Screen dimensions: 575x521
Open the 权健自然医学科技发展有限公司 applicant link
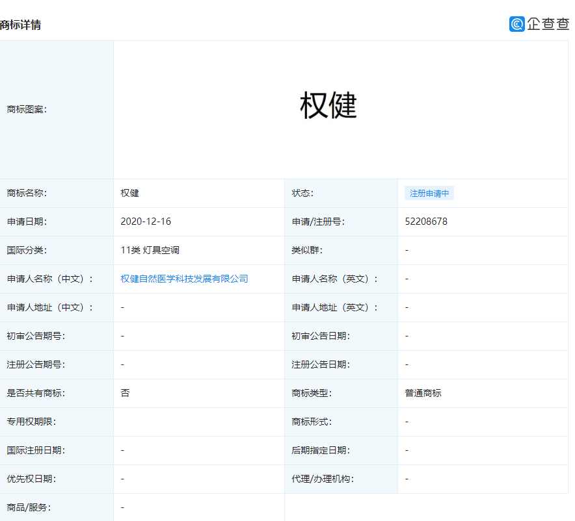pos(184,279)
